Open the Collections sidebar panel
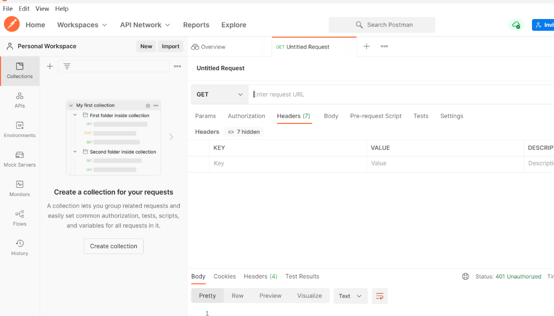 [x=20, y=71]
